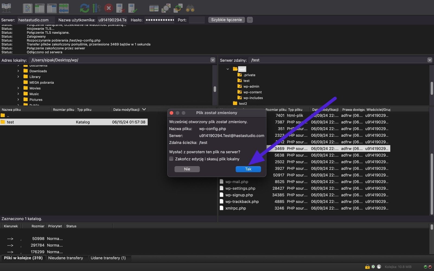This screenshot has width=434, height=271.
Task: Switch to the Udane transfery (1) tab
Action: pos(108,258)
